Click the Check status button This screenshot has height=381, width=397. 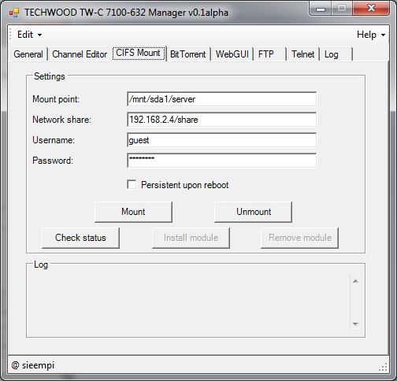[x=80, y=238]
